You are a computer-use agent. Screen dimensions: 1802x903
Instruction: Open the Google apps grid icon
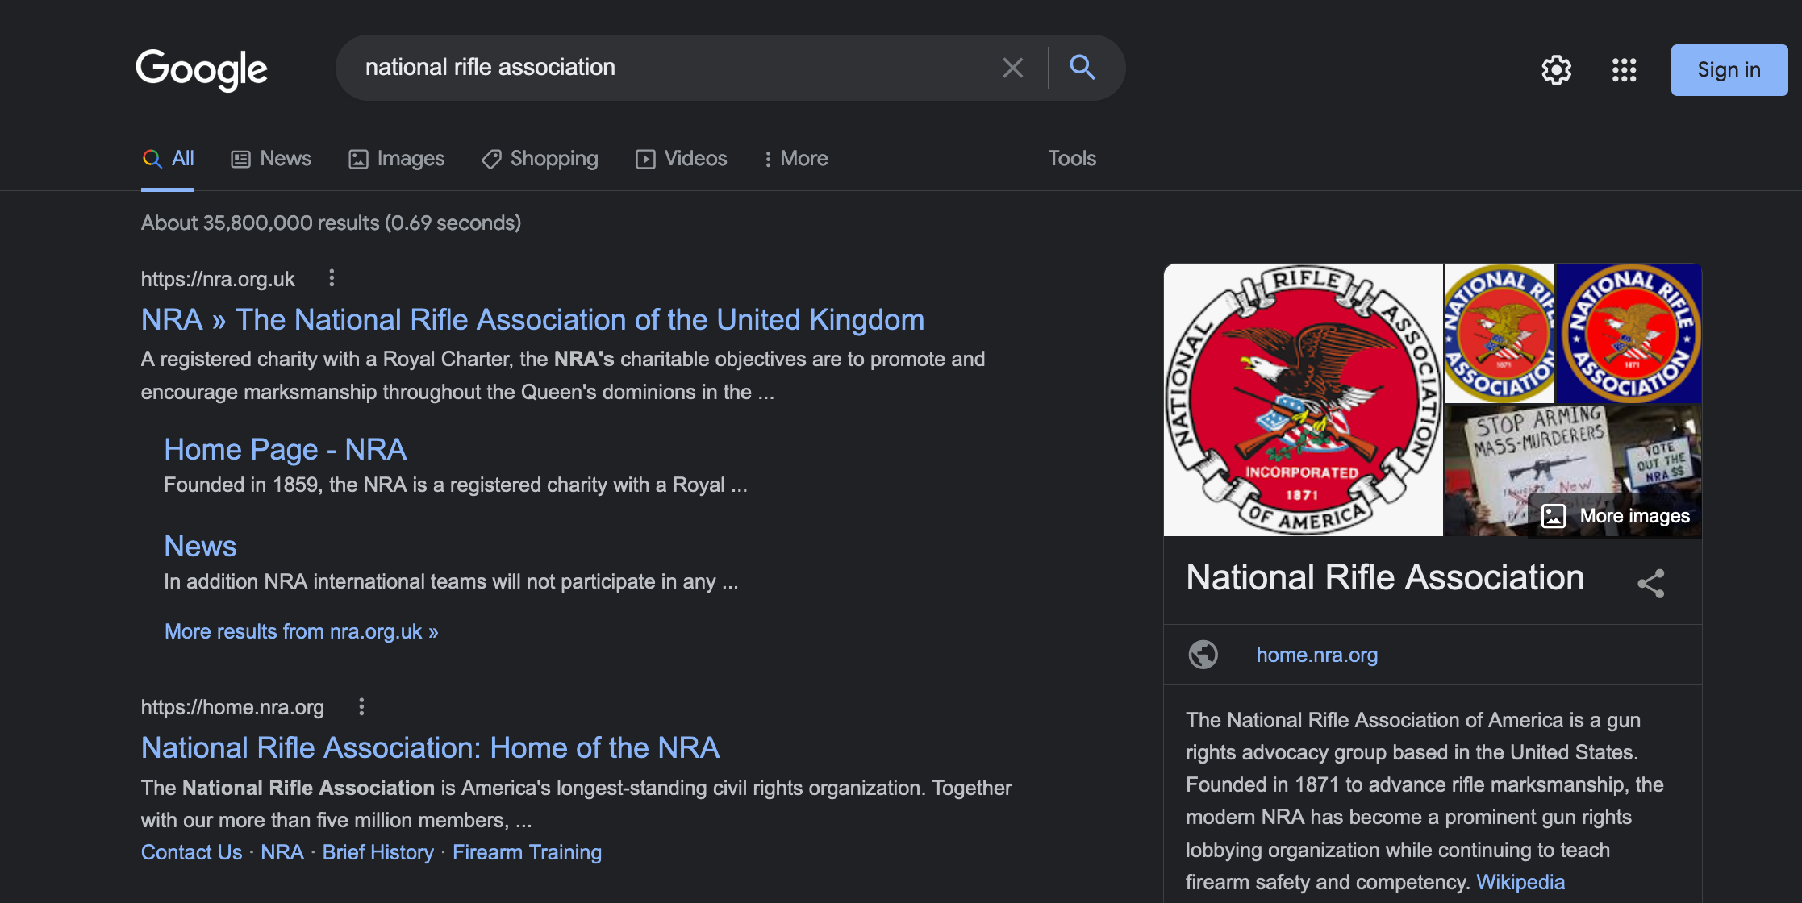[x=1624, y=70]
